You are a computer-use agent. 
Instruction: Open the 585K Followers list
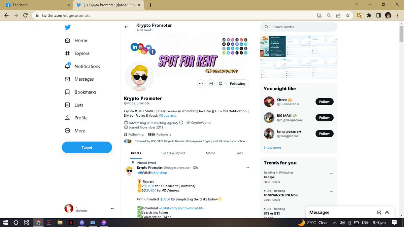(x=160, y=135)
